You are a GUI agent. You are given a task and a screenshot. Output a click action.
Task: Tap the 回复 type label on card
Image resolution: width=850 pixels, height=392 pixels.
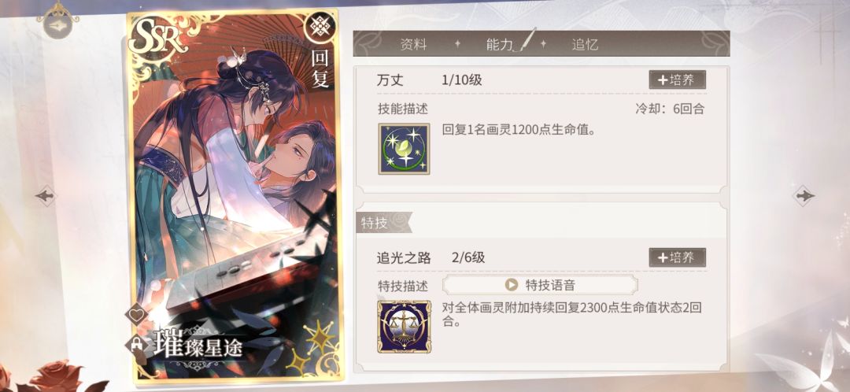pyautogui.click(x=320, y=68)
